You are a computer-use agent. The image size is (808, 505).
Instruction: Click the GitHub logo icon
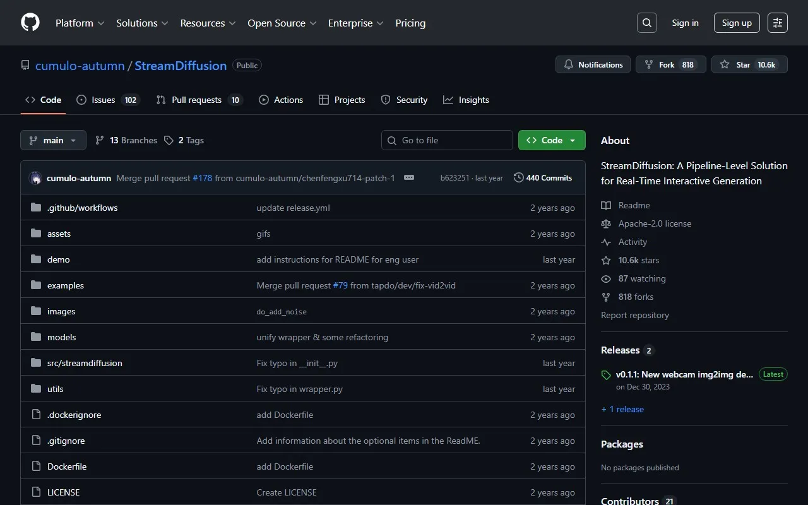(30, 23)
